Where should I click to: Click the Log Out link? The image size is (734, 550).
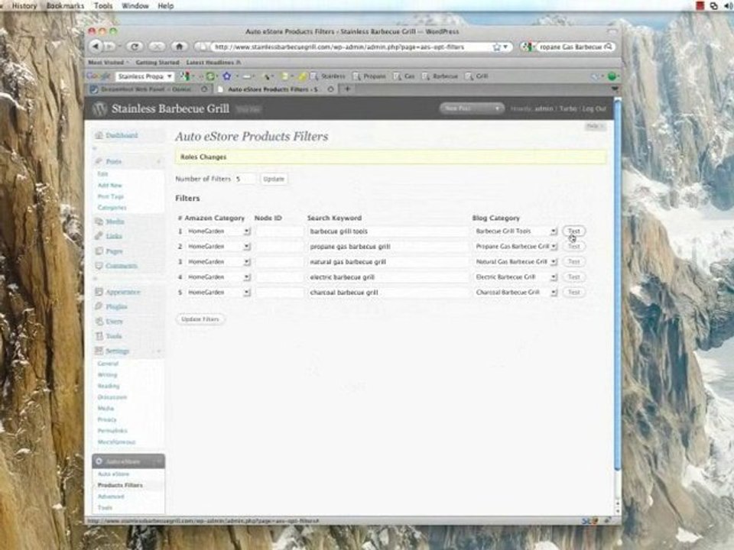pos(594,108)
